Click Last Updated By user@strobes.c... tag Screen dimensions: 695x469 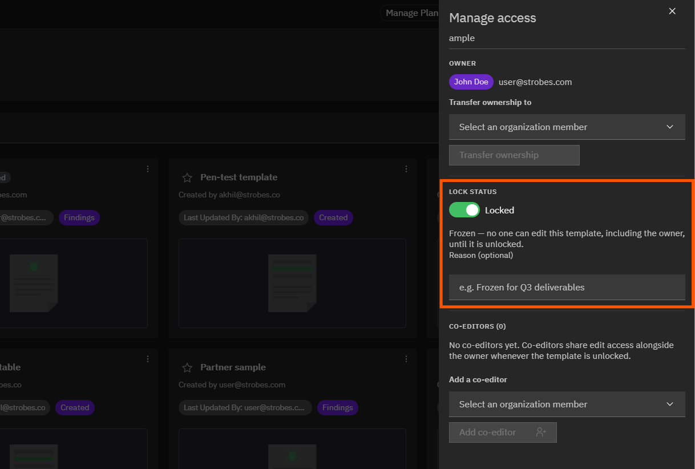245,407
